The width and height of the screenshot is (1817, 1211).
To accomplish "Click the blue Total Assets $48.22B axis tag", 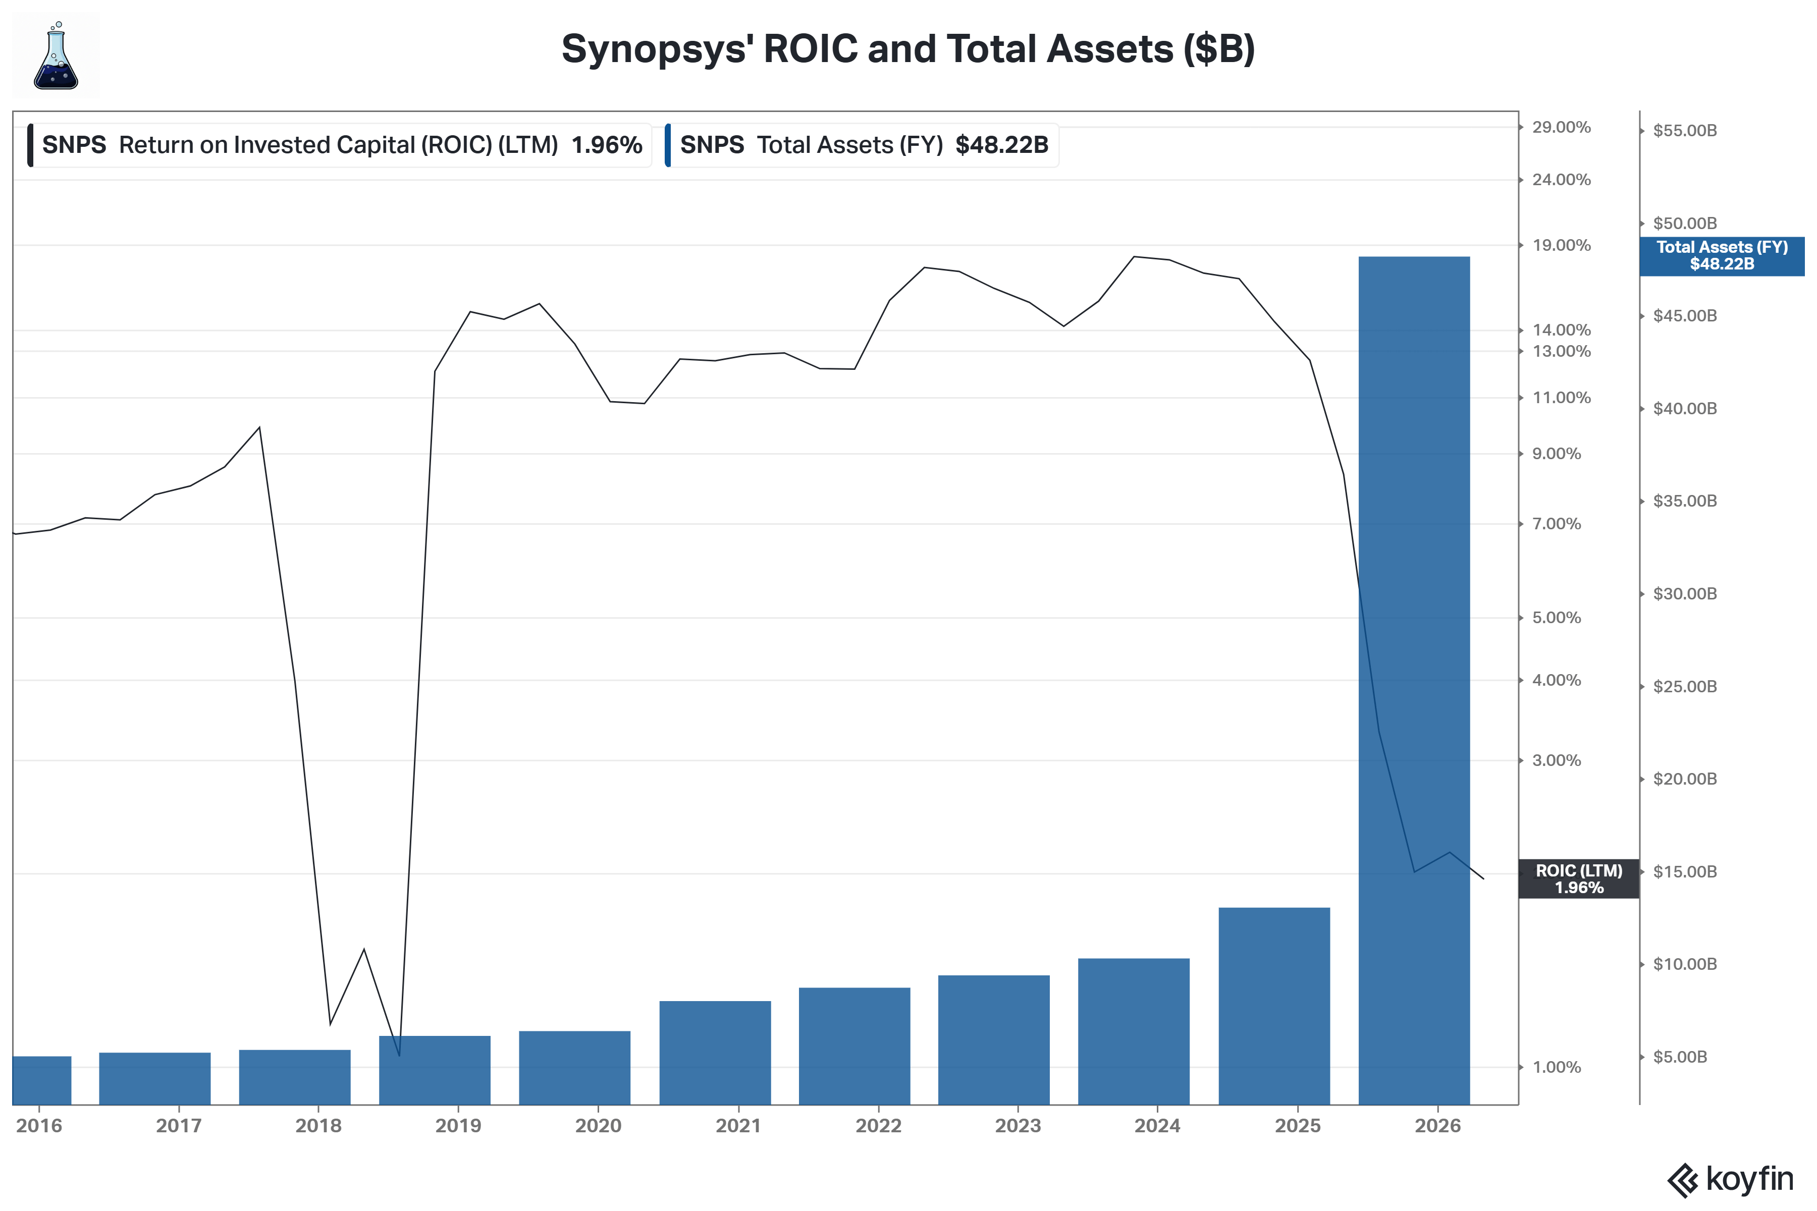I will pos(1722,256).
